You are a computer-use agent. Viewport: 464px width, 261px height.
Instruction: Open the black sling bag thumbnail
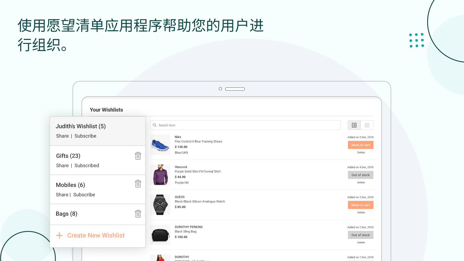pos(160,235)
